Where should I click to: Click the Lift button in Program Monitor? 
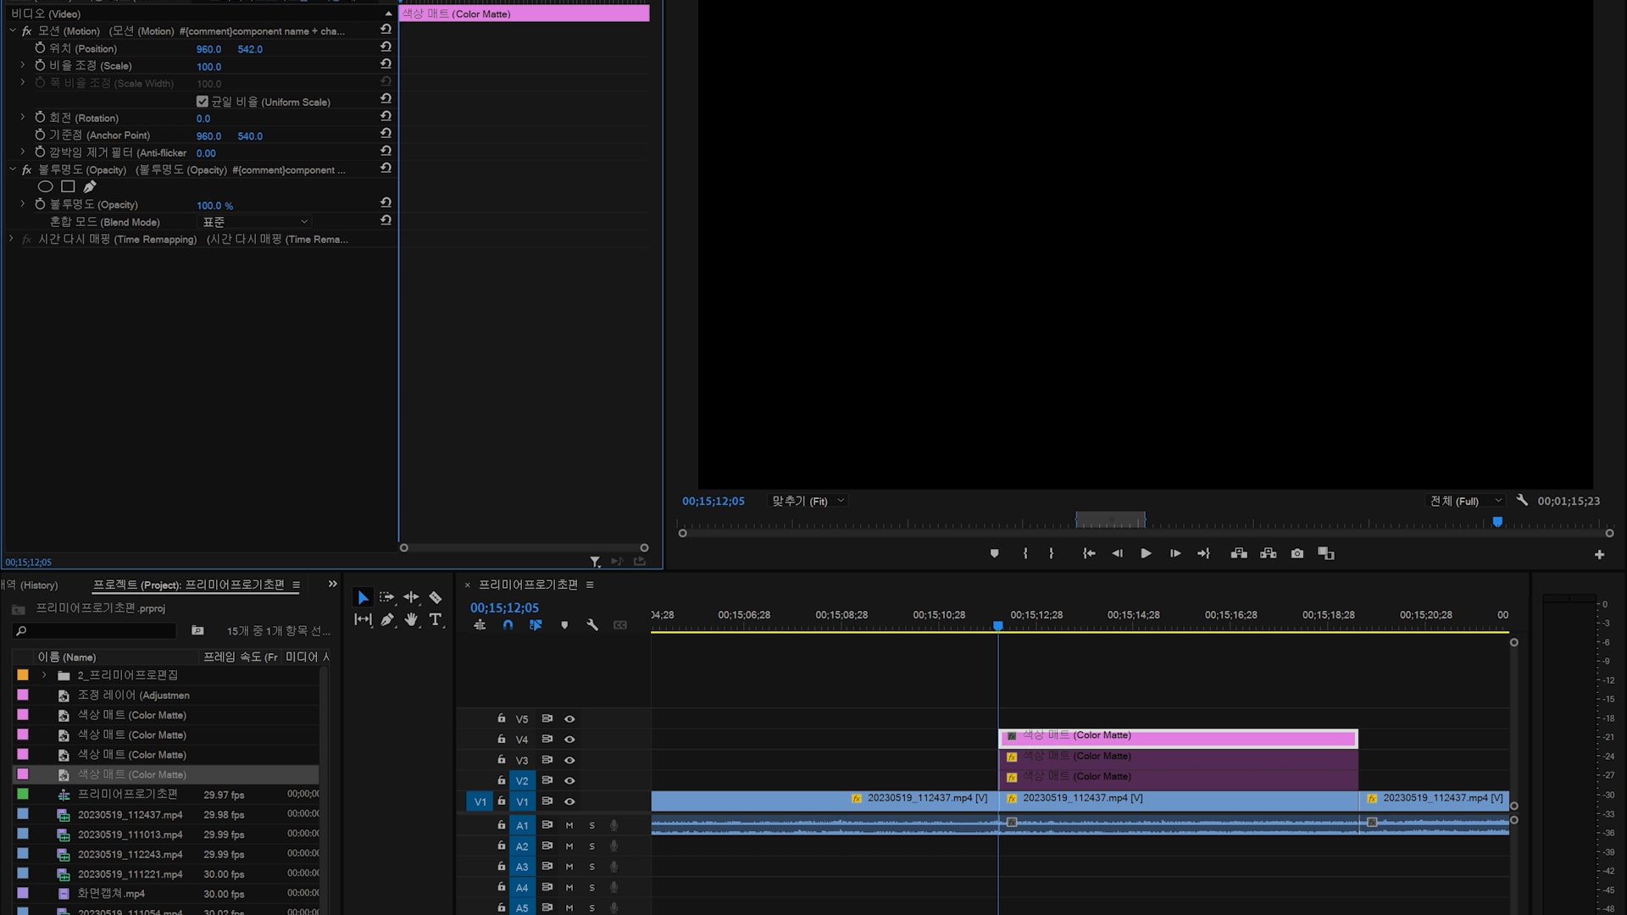tap(1239, 553)
